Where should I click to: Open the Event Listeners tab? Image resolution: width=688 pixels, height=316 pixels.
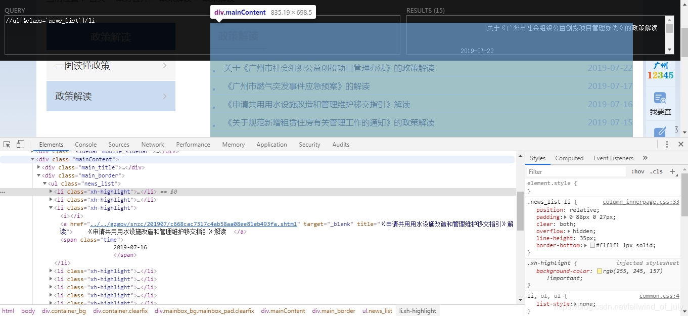tap(614, 158)
